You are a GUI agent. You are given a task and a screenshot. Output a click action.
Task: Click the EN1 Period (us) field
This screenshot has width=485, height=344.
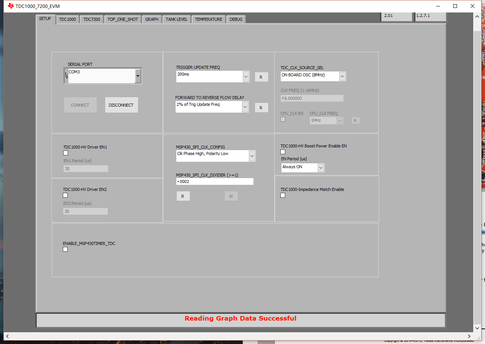tap(86, 169)
